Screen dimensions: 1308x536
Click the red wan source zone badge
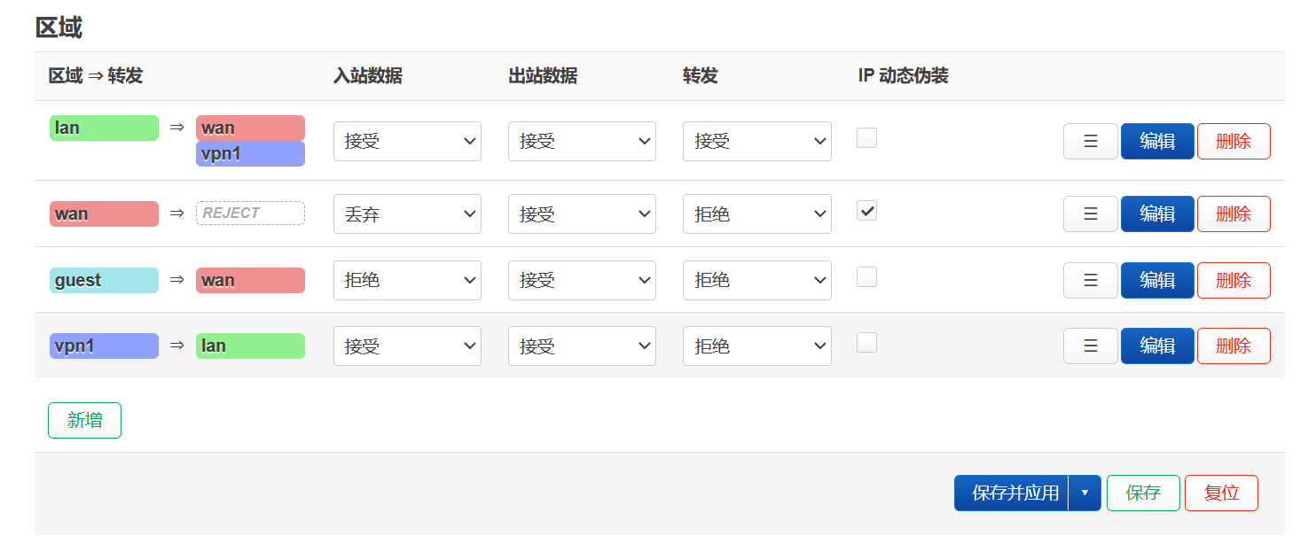coord(104,214)
